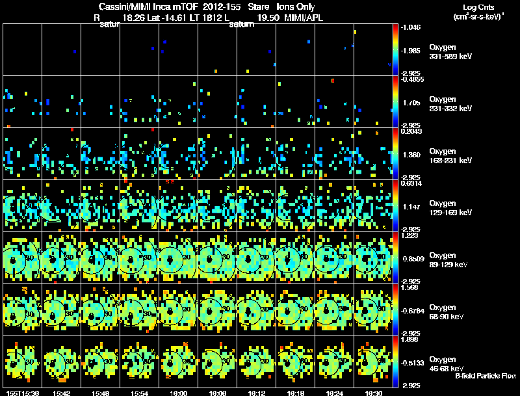Viewport: 520px width, 396px height.
Task: Select the Oxygen 231-332 keV label
Action: click(x=450, y=104)
